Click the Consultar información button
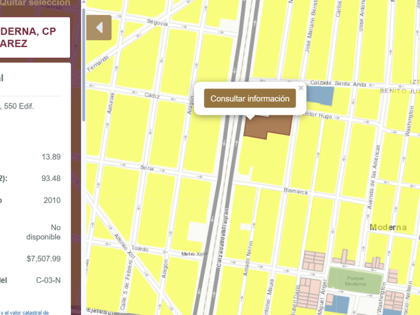 pyautogui.click(x=249, y=98)
